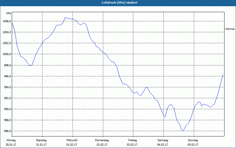236x148 pixels.
Task: Click the 1000,0 axis value
Action: pos(7,54)
